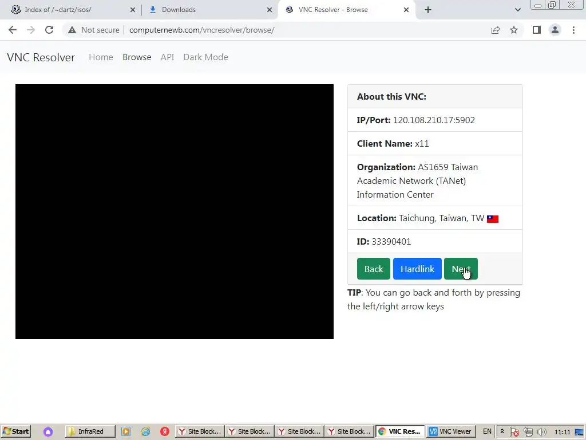The image size is (586, 440).
Task: Switch to first Site Block taskbar window
Action: [200, 431]
